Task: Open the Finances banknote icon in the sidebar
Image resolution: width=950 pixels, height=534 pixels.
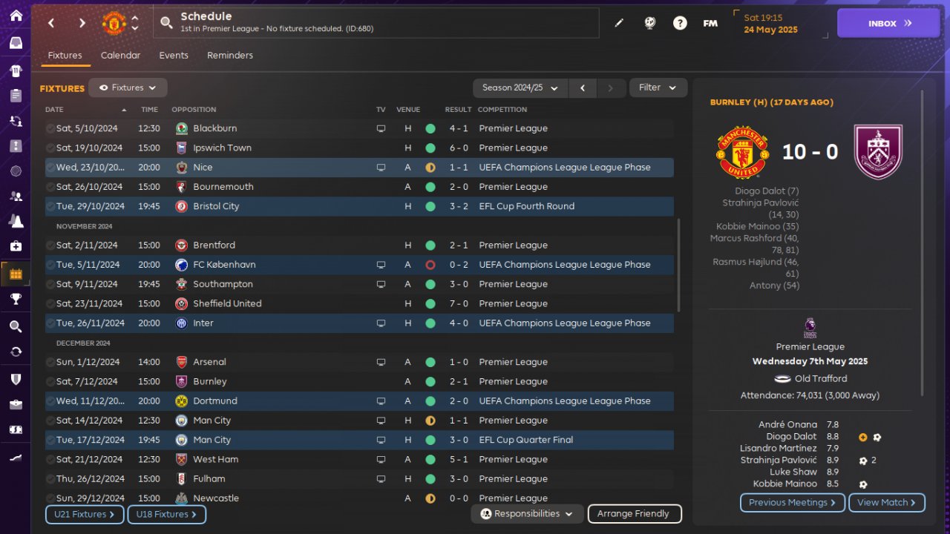Action: pyautogui.click(x=16, y=429)
